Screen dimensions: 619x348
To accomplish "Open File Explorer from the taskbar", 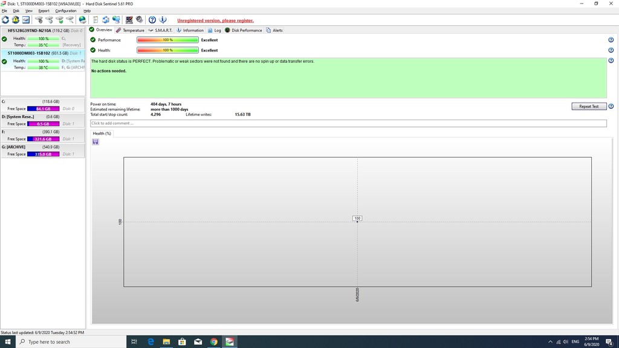I will [x=166, y=342].
